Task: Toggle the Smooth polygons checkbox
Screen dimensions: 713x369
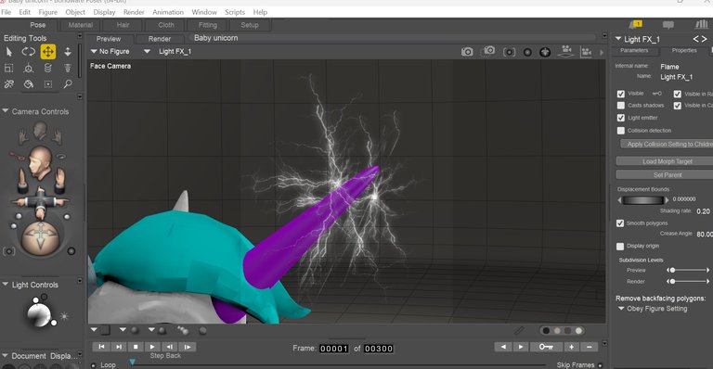Action: pyautogui.click(x=620, y=223)
